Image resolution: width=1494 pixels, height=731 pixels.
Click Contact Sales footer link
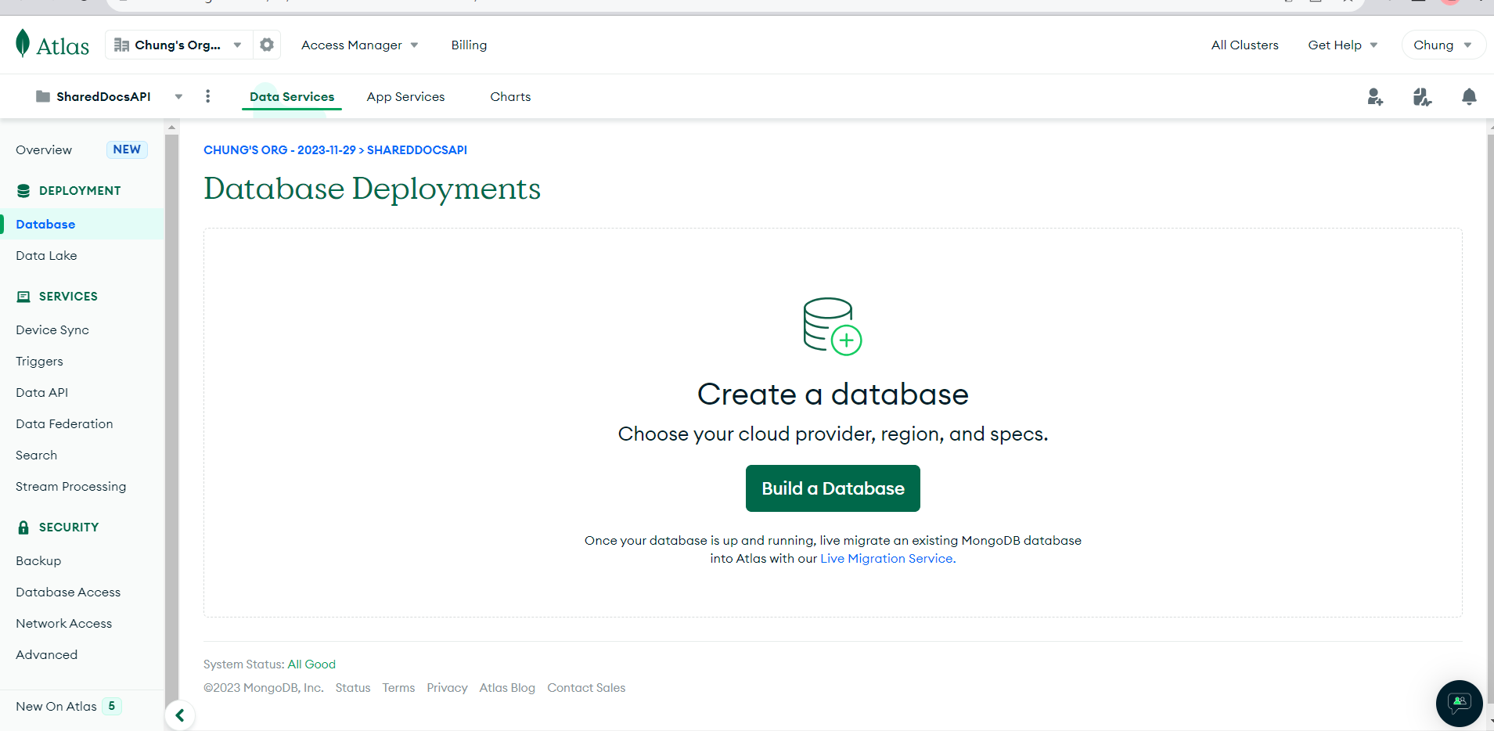tap(586, 688)
